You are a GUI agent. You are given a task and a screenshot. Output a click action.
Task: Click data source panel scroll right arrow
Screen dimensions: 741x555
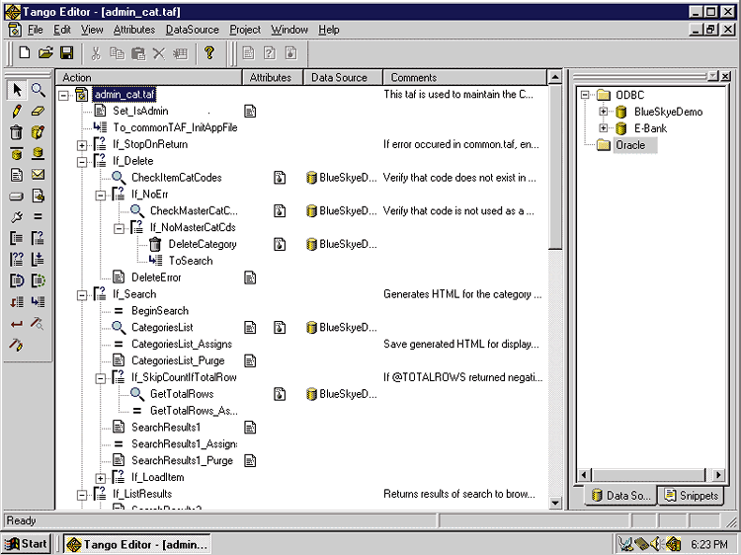tap(718, 475)
